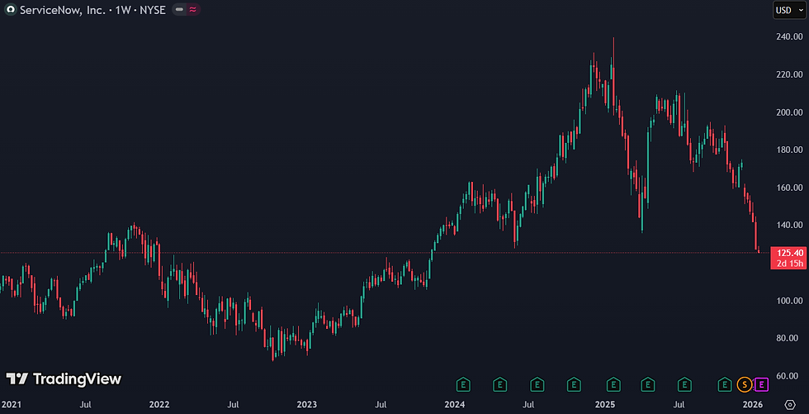This screenshot has width=809, height=414.
Task: Open the USD currency dropdown
Action: click(788, 10)
